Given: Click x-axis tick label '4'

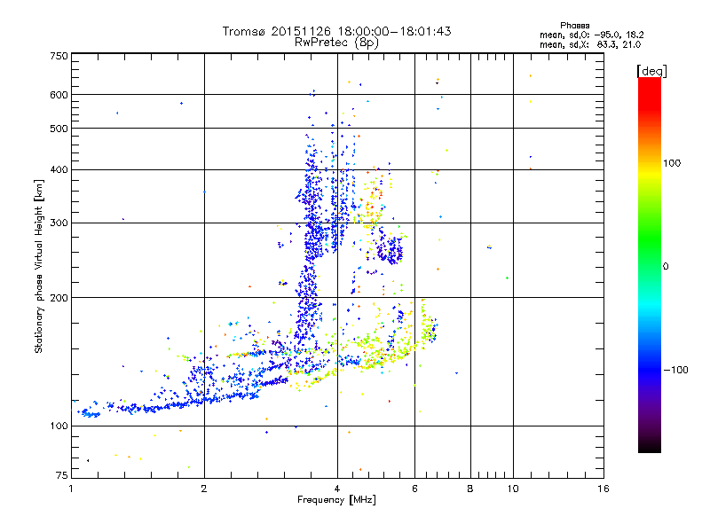Looking at the screenshot, I should [x=337, y=489].
